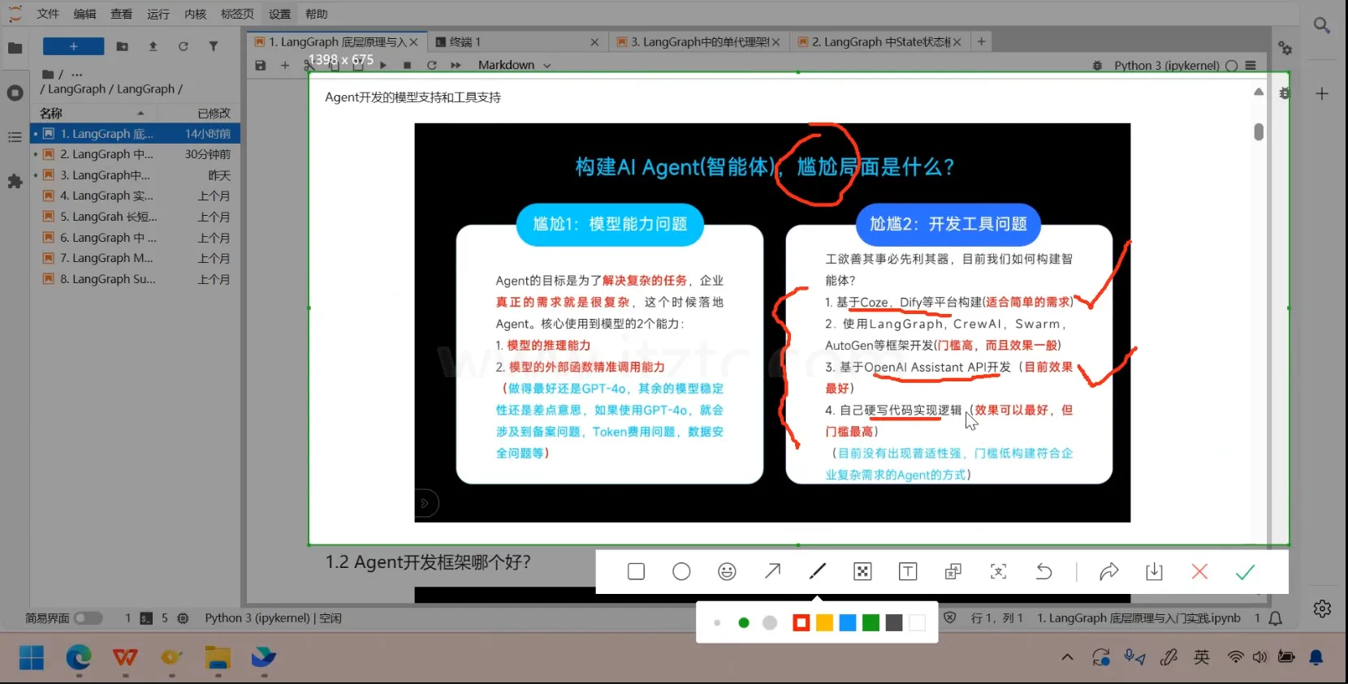Viewport: 1348px width, 684px height.
Task: Run the selected cell
Action: (383, 65)
